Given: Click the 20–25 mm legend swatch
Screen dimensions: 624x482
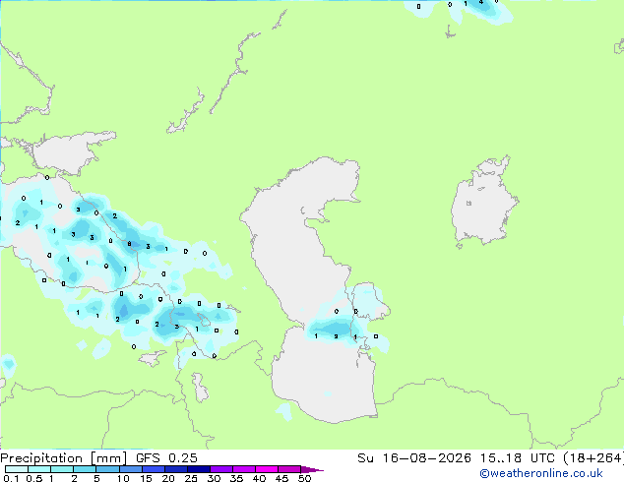Looking at the screenshot, I should (175, 469).
